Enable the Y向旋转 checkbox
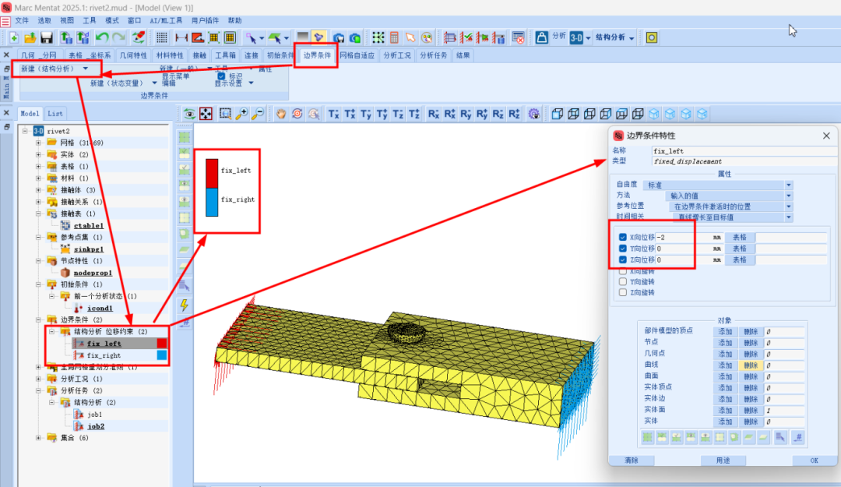This screenshot has height=487, width=841. click(x=622, y=281)
